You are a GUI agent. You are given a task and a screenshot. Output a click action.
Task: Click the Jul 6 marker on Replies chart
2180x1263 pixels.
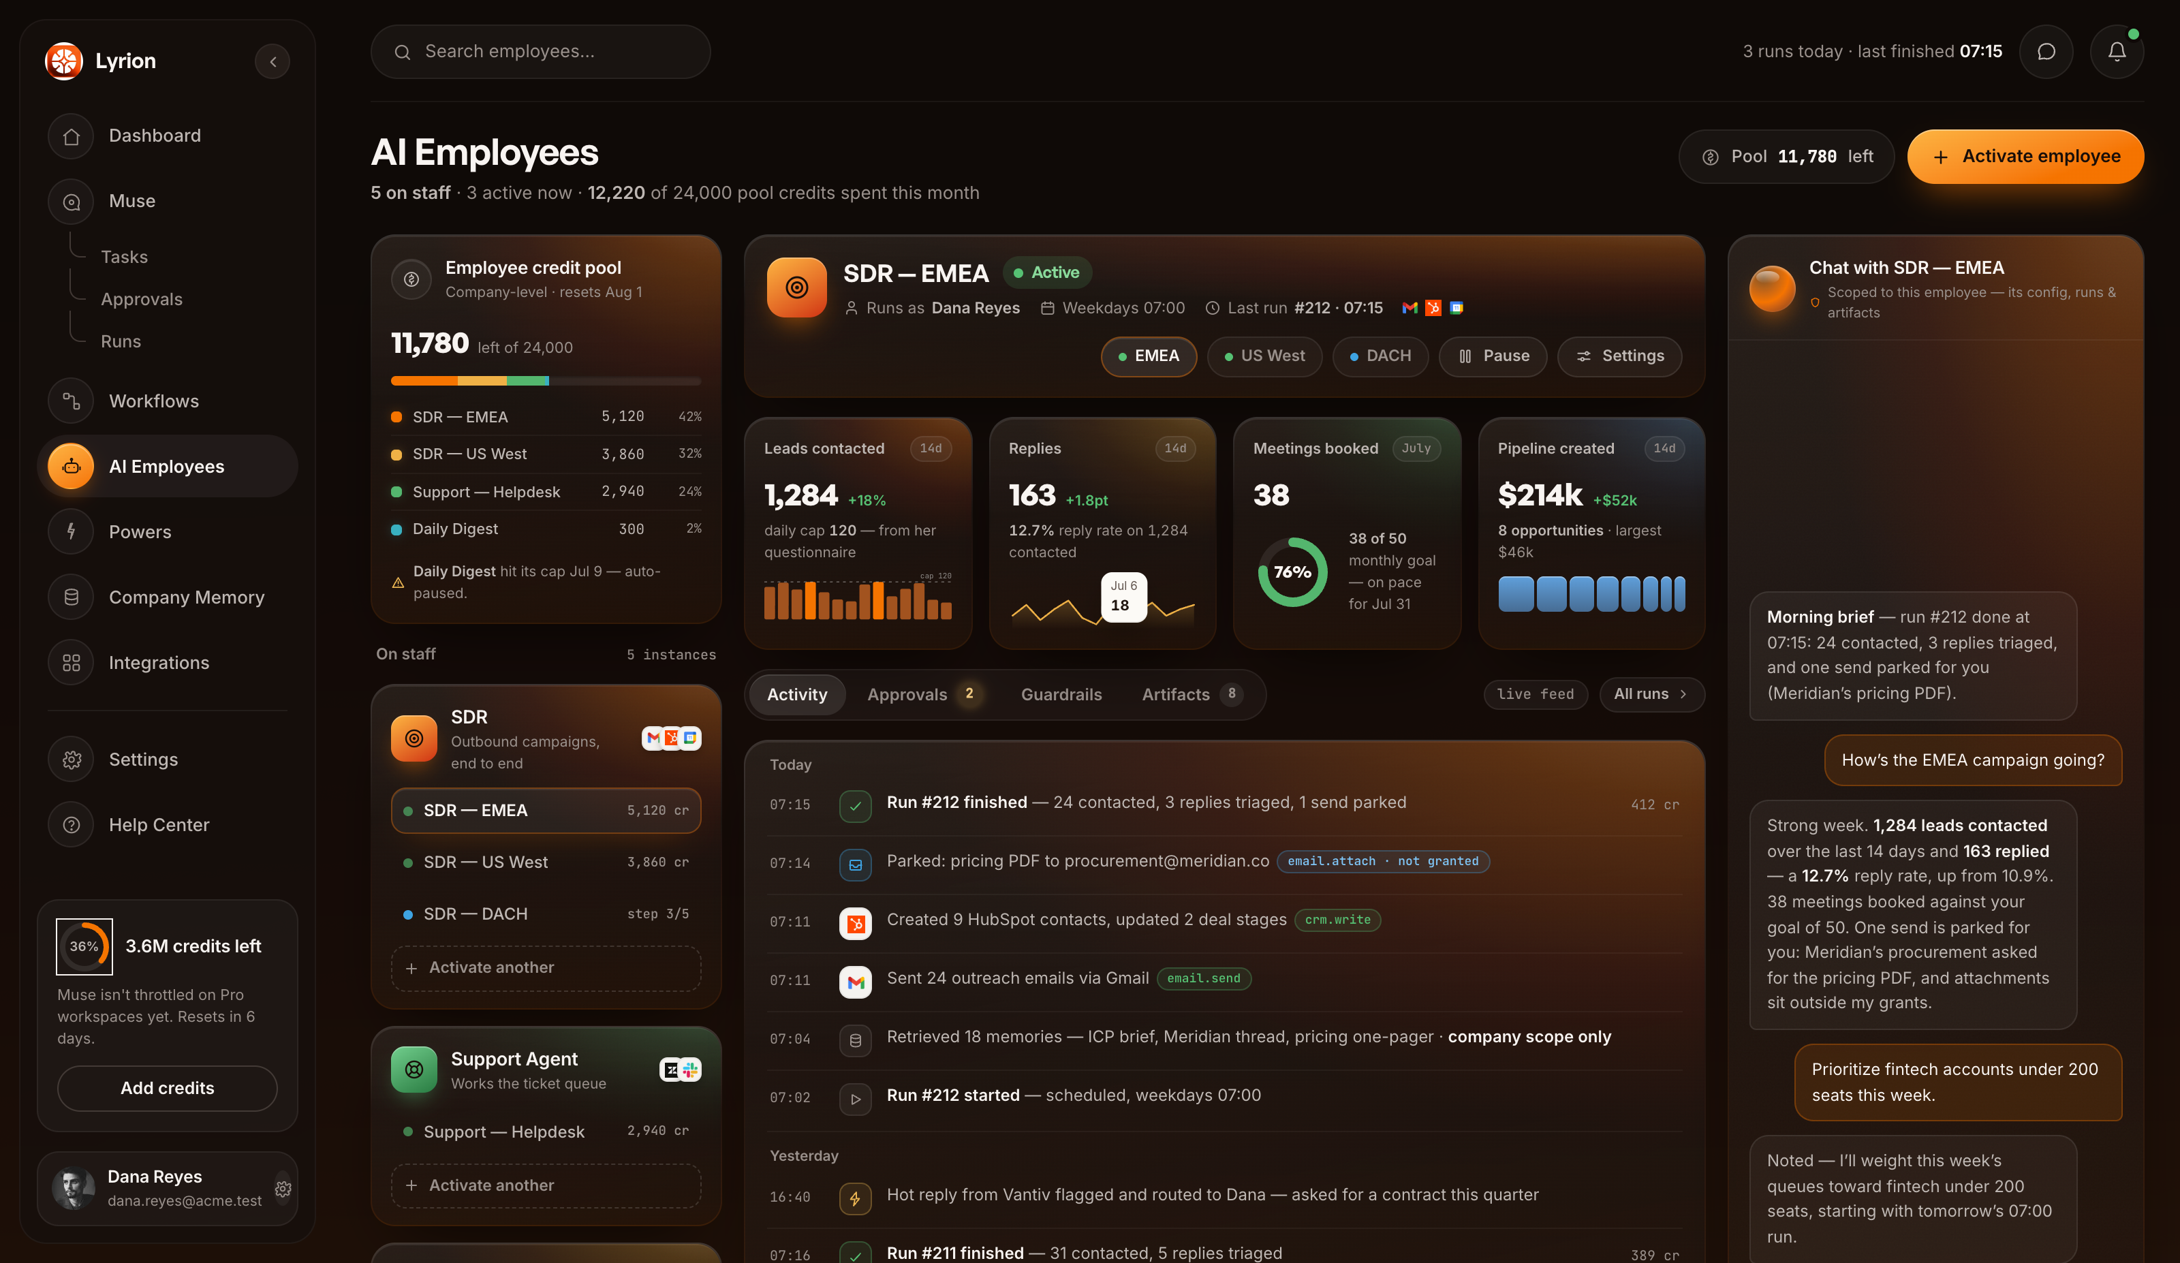[x=1124, y=596]
